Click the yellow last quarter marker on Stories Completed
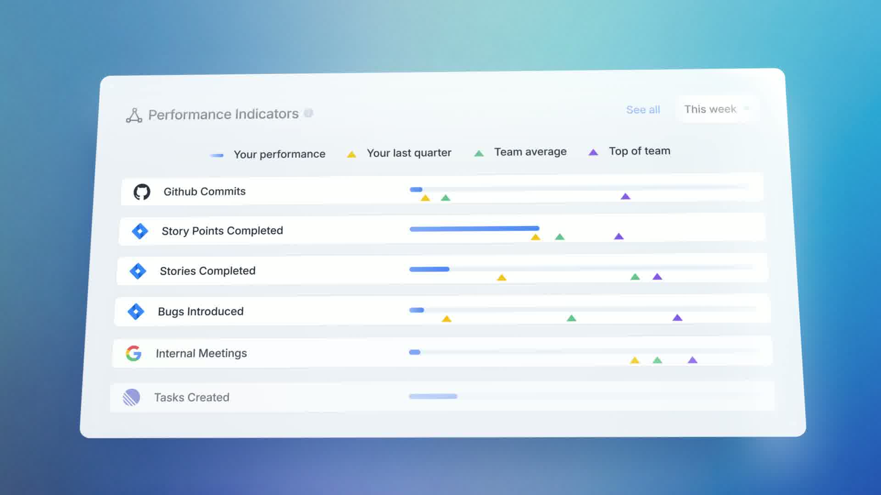Screen dimensions: 881x495 coord(502,278)
